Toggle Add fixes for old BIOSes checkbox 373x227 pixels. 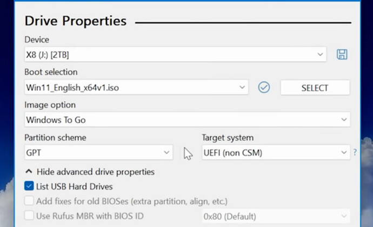point(29,201)
